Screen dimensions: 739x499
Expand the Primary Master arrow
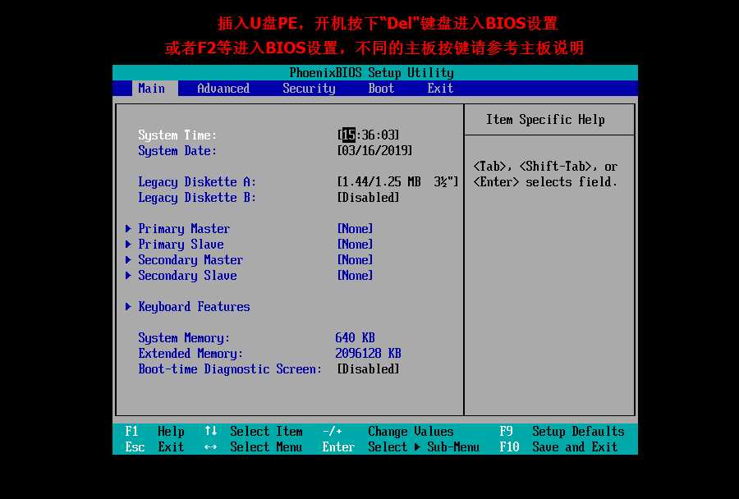tap(128, 228)
